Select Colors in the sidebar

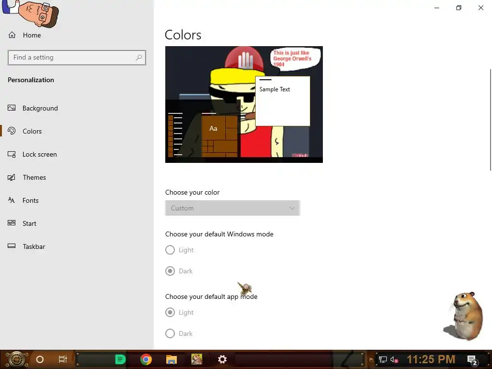pos(32,131)
